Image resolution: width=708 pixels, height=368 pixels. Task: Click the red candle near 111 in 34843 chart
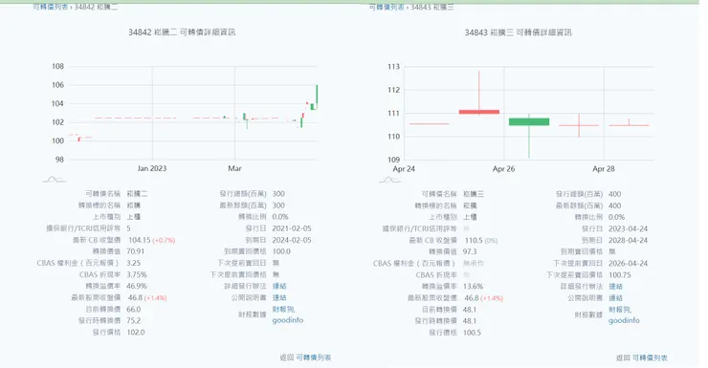pos(479,112)
